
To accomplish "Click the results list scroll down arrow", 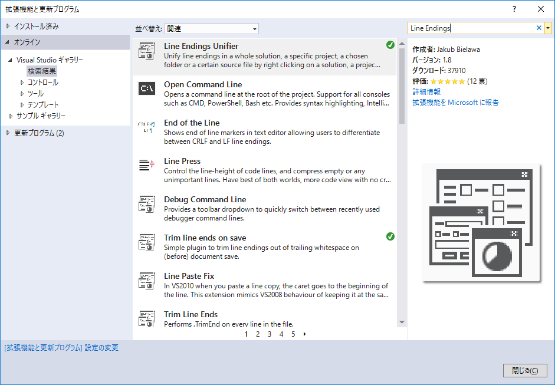I will tap(402, 322).
